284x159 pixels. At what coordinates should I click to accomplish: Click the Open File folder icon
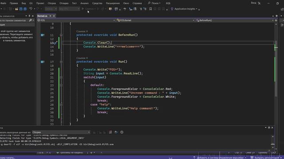pos(16,9)
